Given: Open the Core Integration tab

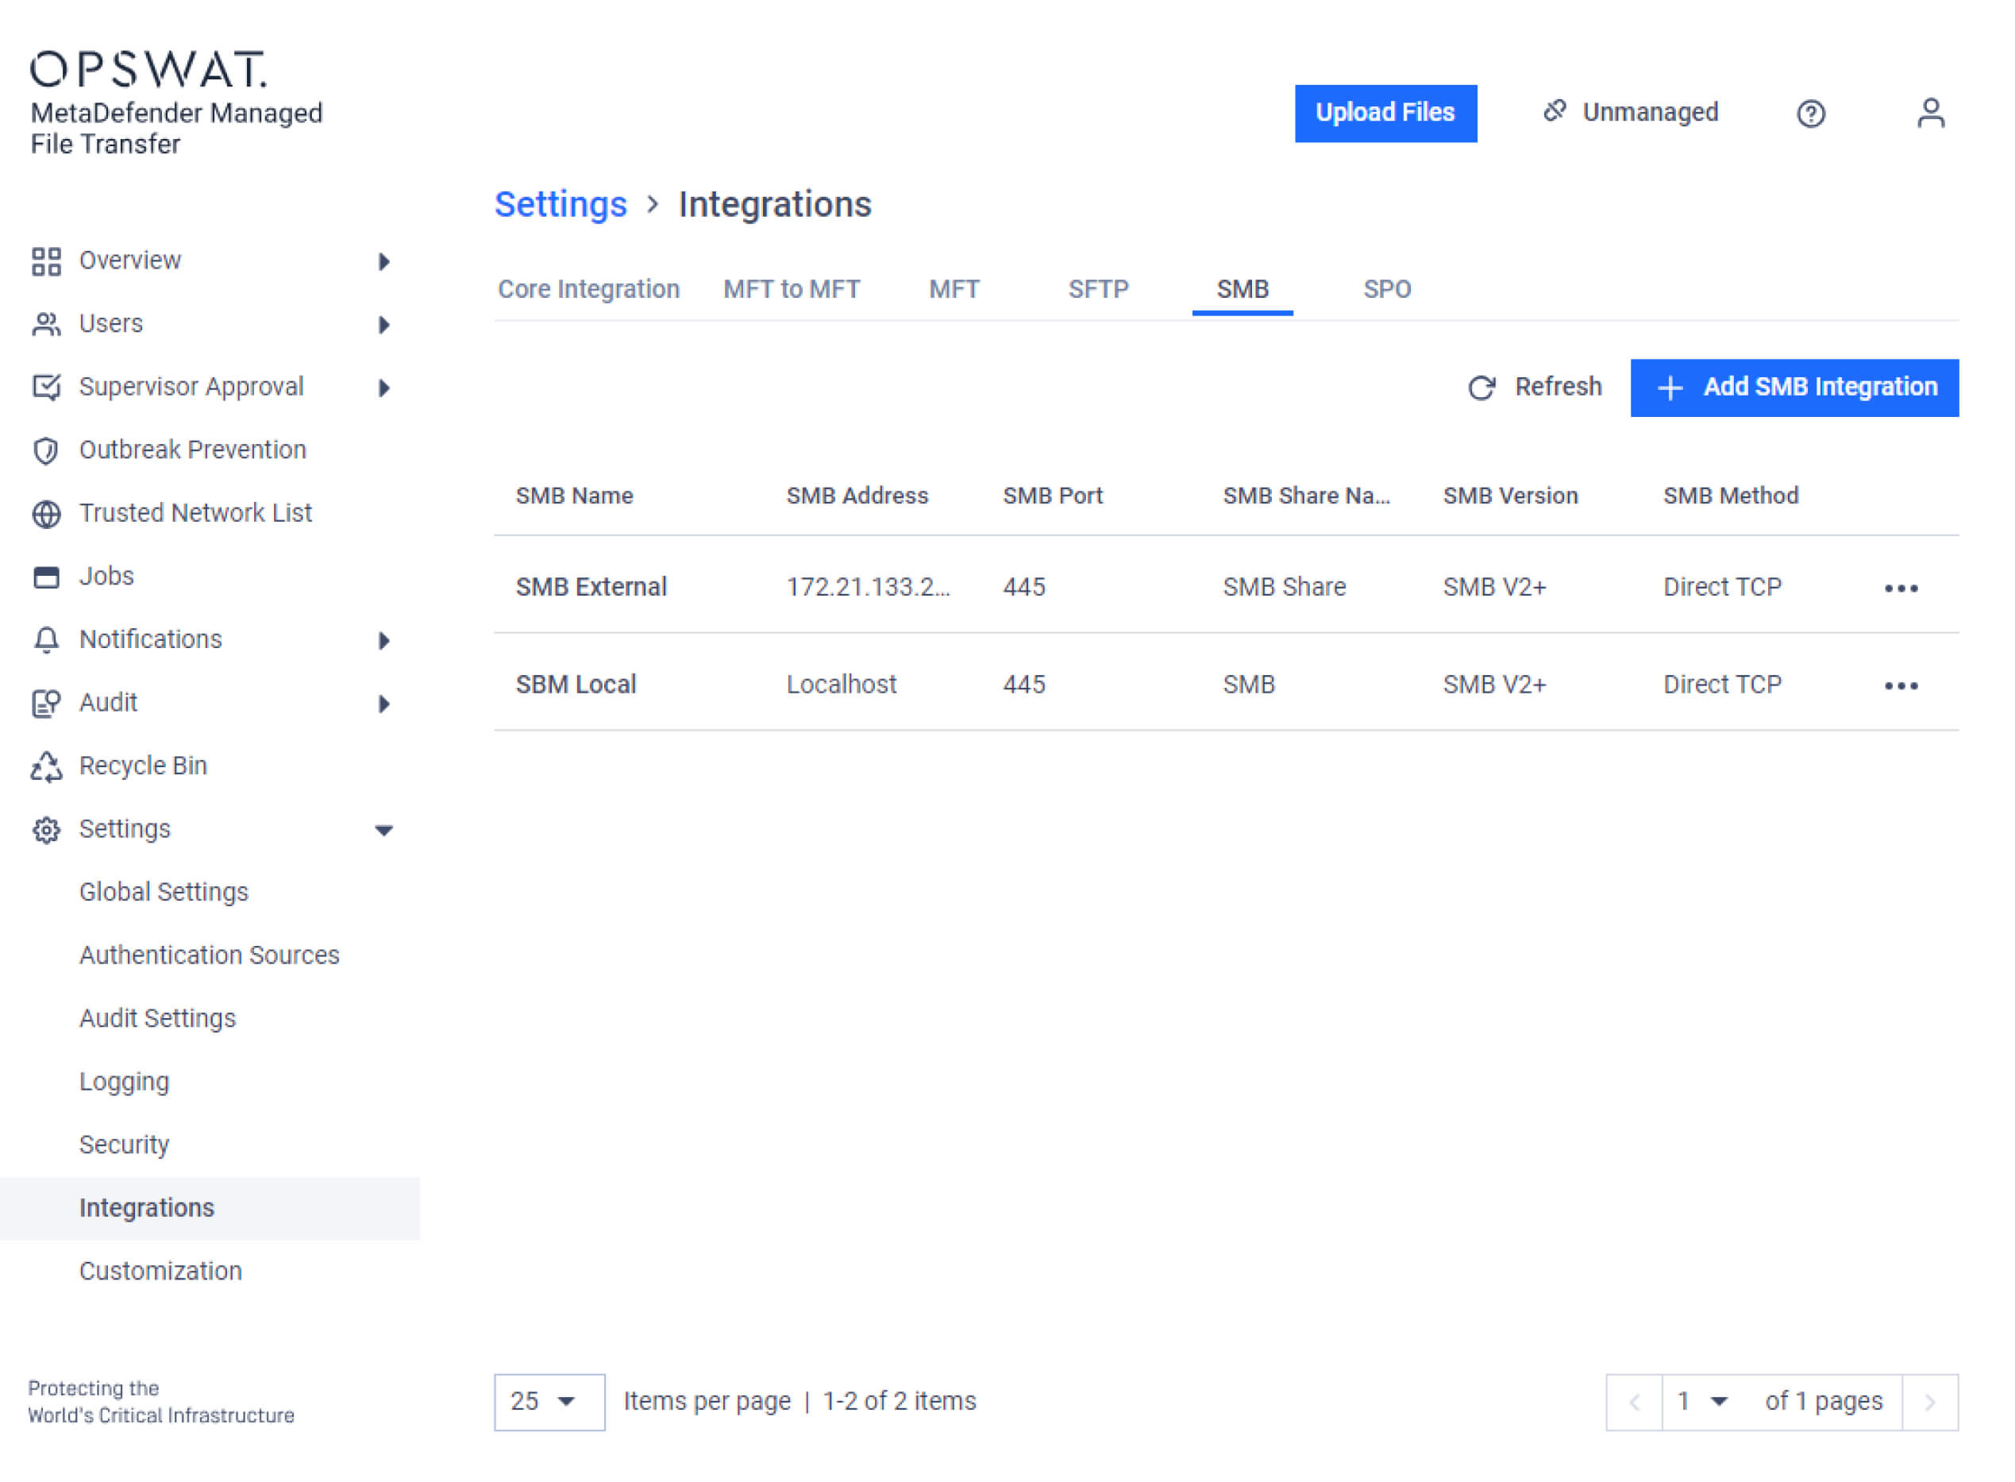Looking at the screenshot, I should (588, 289).
